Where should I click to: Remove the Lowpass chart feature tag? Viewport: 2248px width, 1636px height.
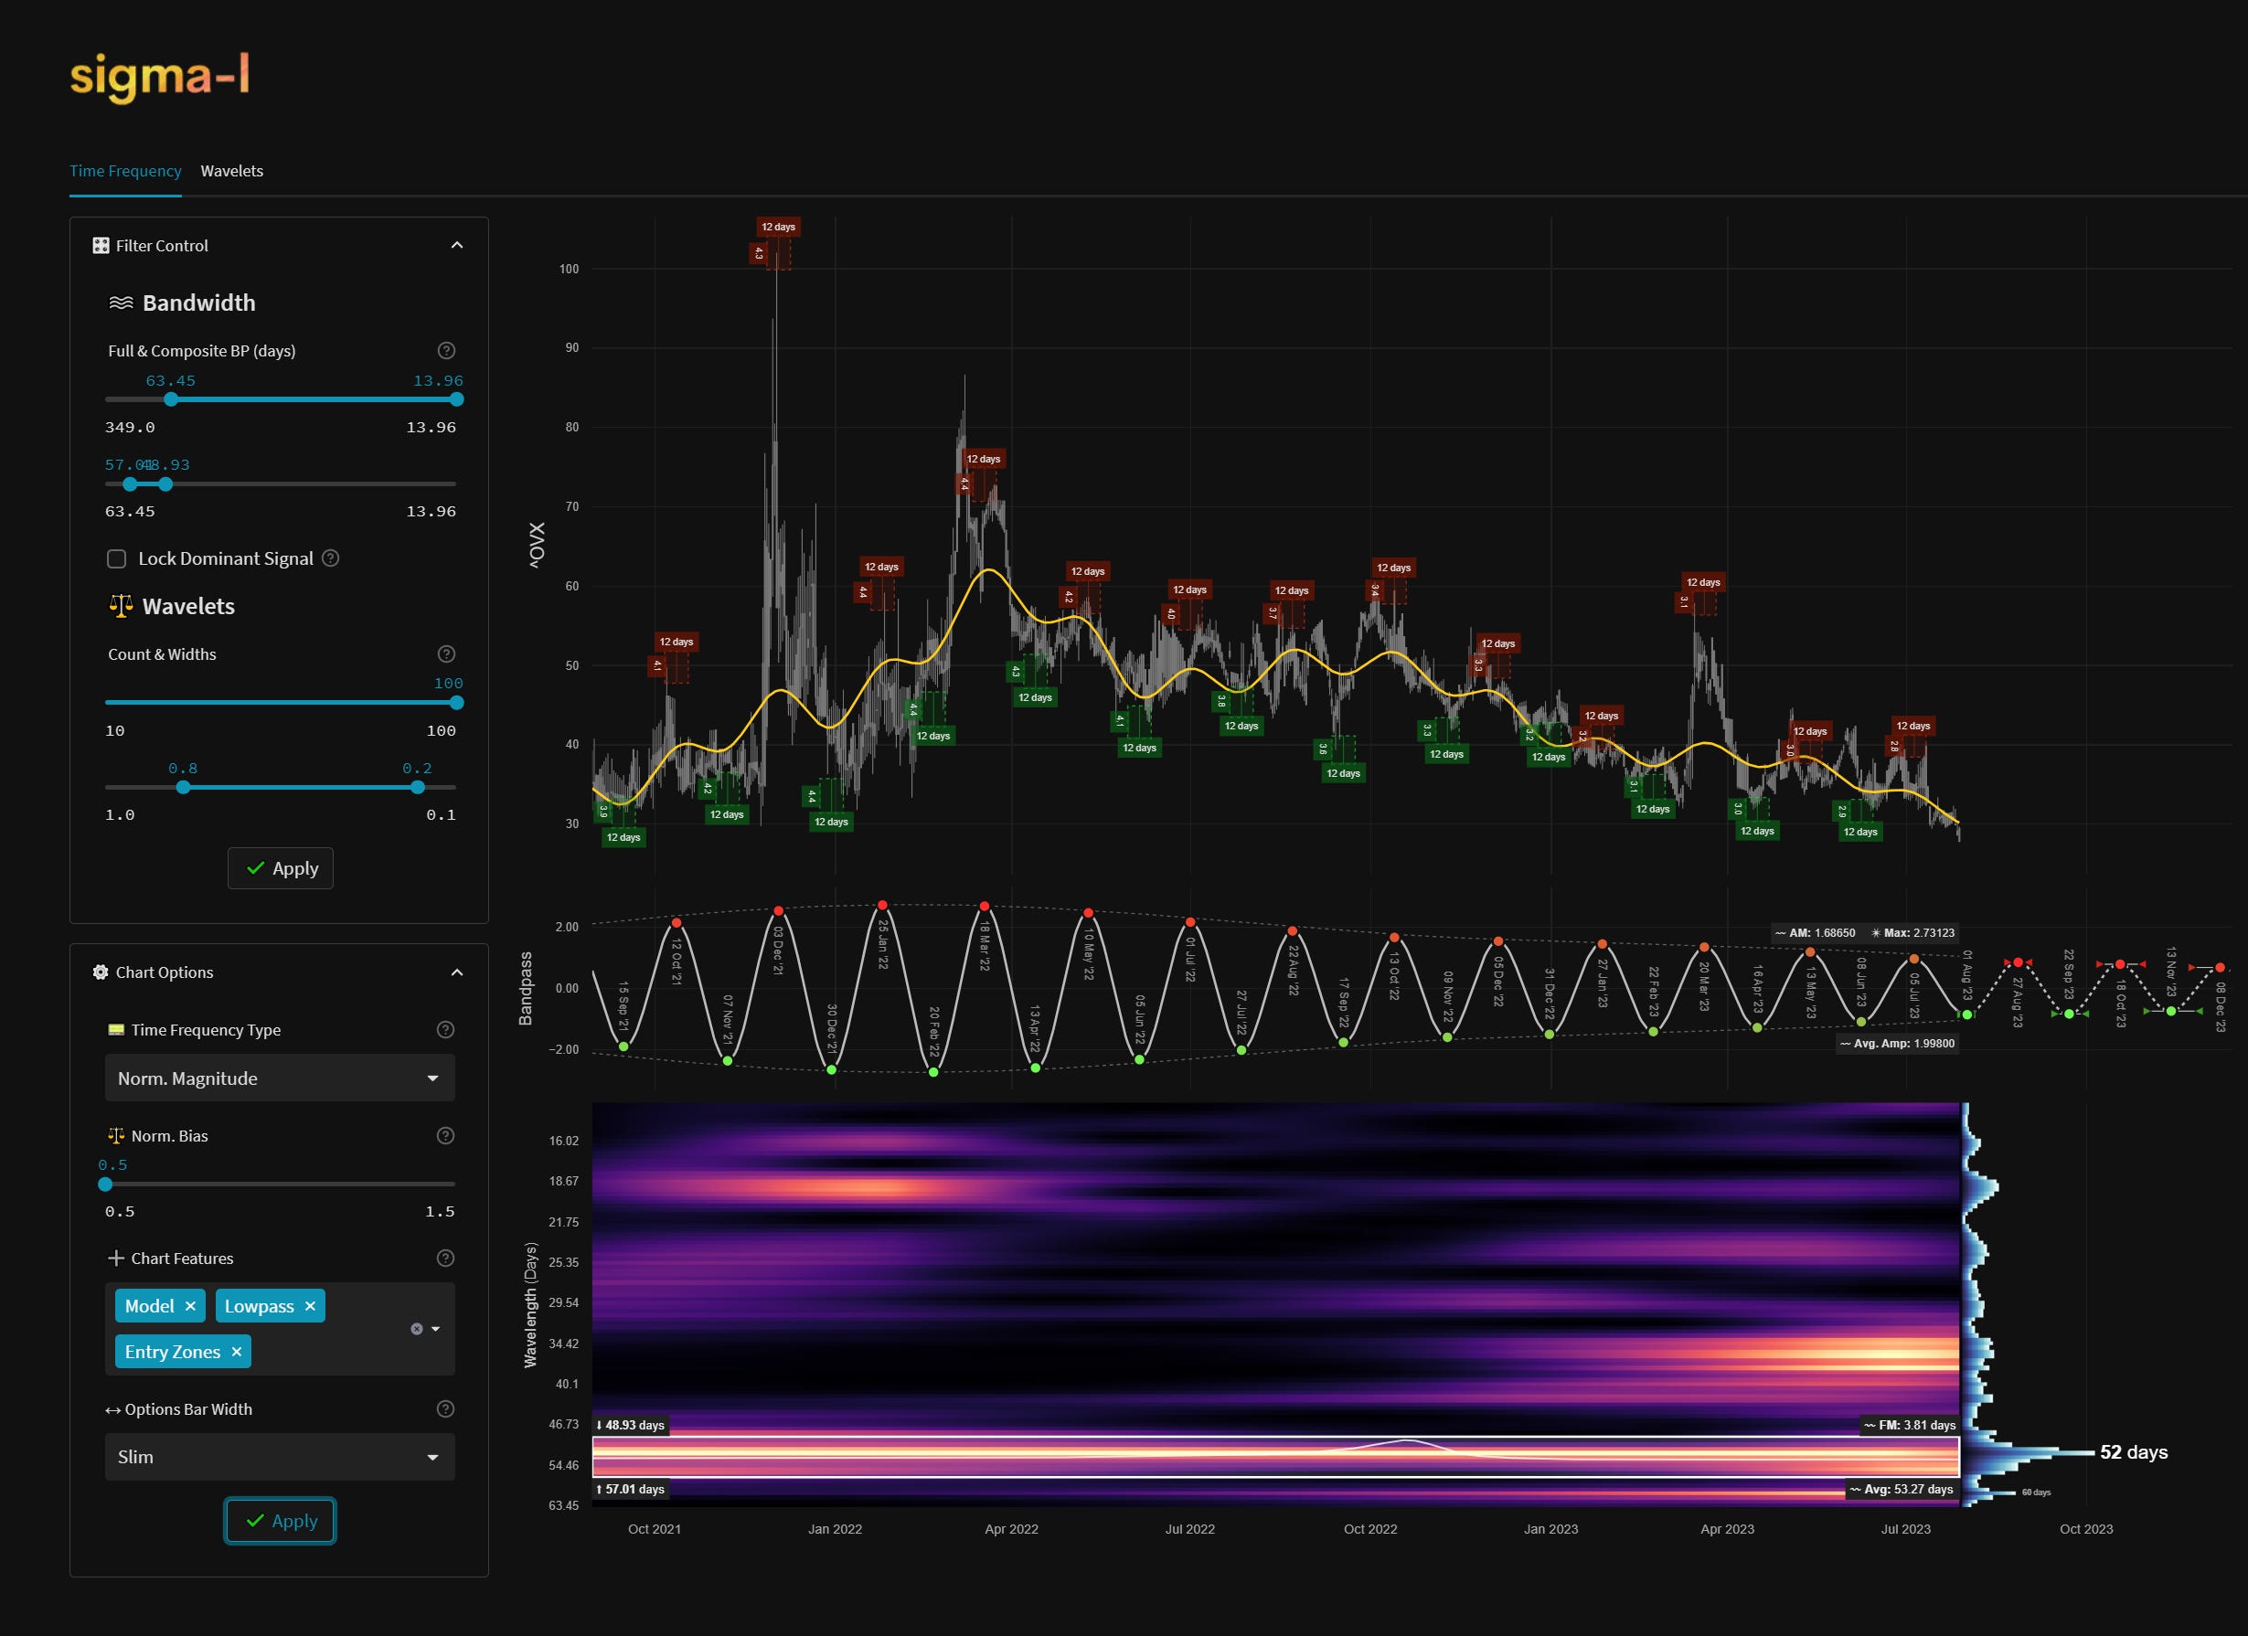click(310, 1306)
